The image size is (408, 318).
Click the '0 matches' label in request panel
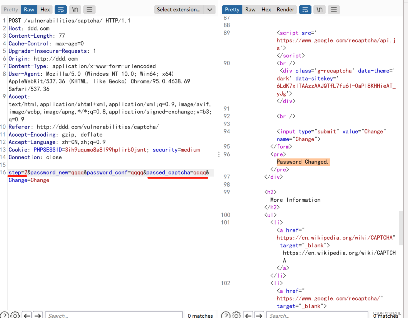[x=200, y=316]
